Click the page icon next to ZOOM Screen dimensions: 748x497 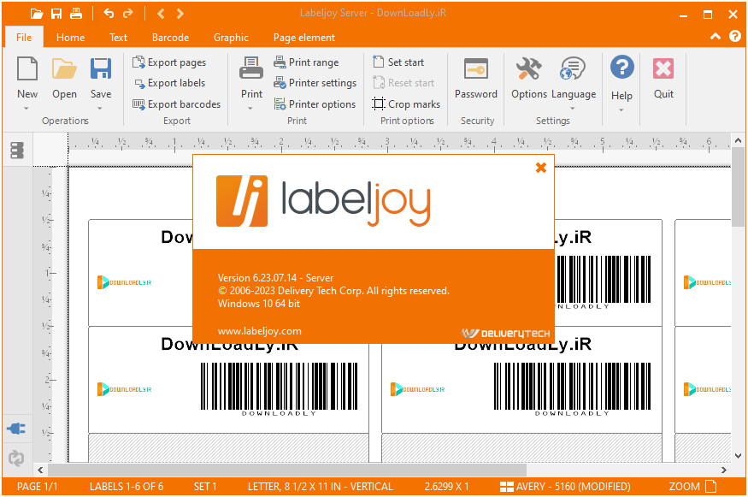pos(710,487)
